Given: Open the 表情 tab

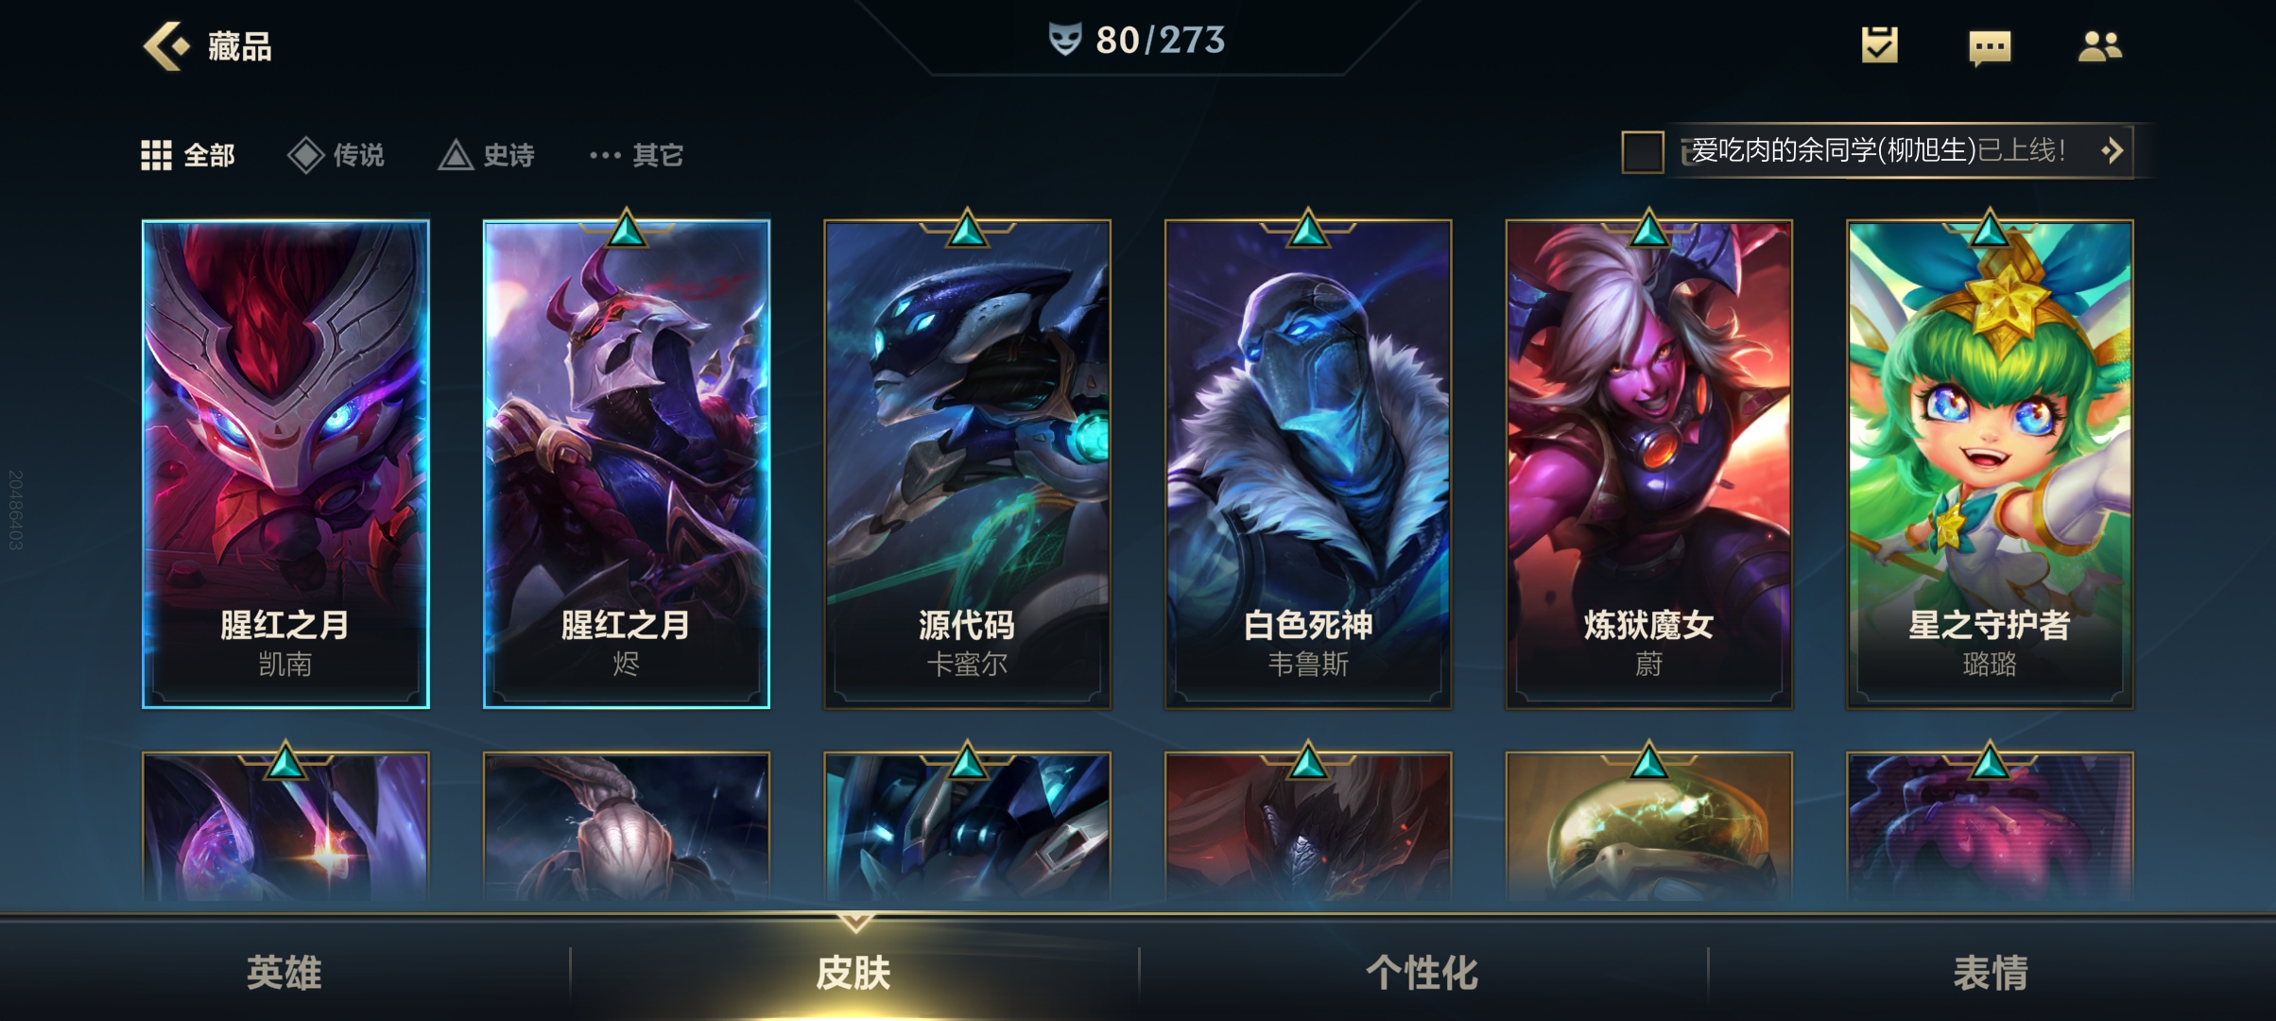Looking at the screenshot, I should 1991,973.
